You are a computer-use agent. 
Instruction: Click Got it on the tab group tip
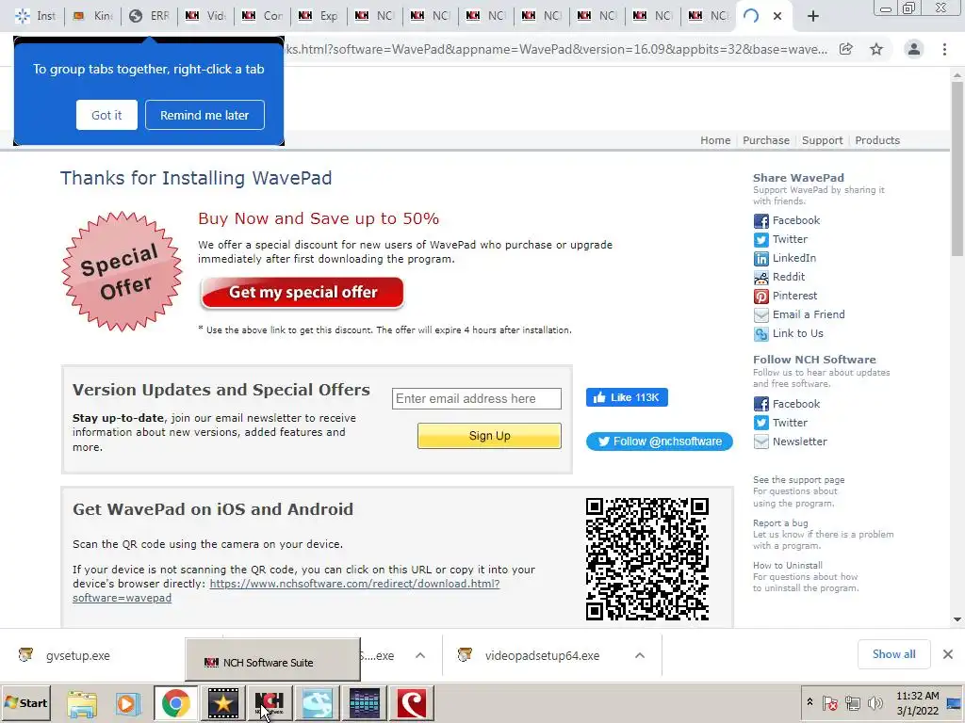click(x=106, y=115)
